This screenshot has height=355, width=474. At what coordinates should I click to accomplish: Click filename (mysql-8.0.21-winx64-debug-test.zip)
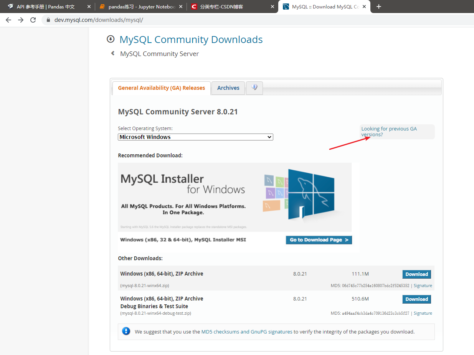coord(156,313)
